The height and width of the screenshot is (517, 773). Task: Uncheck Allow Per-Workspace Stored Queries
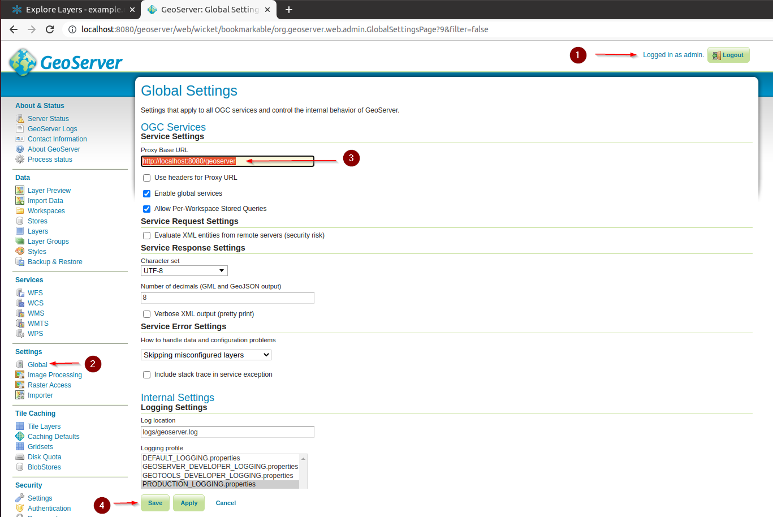pyautogui.click(x=146, y=209)
